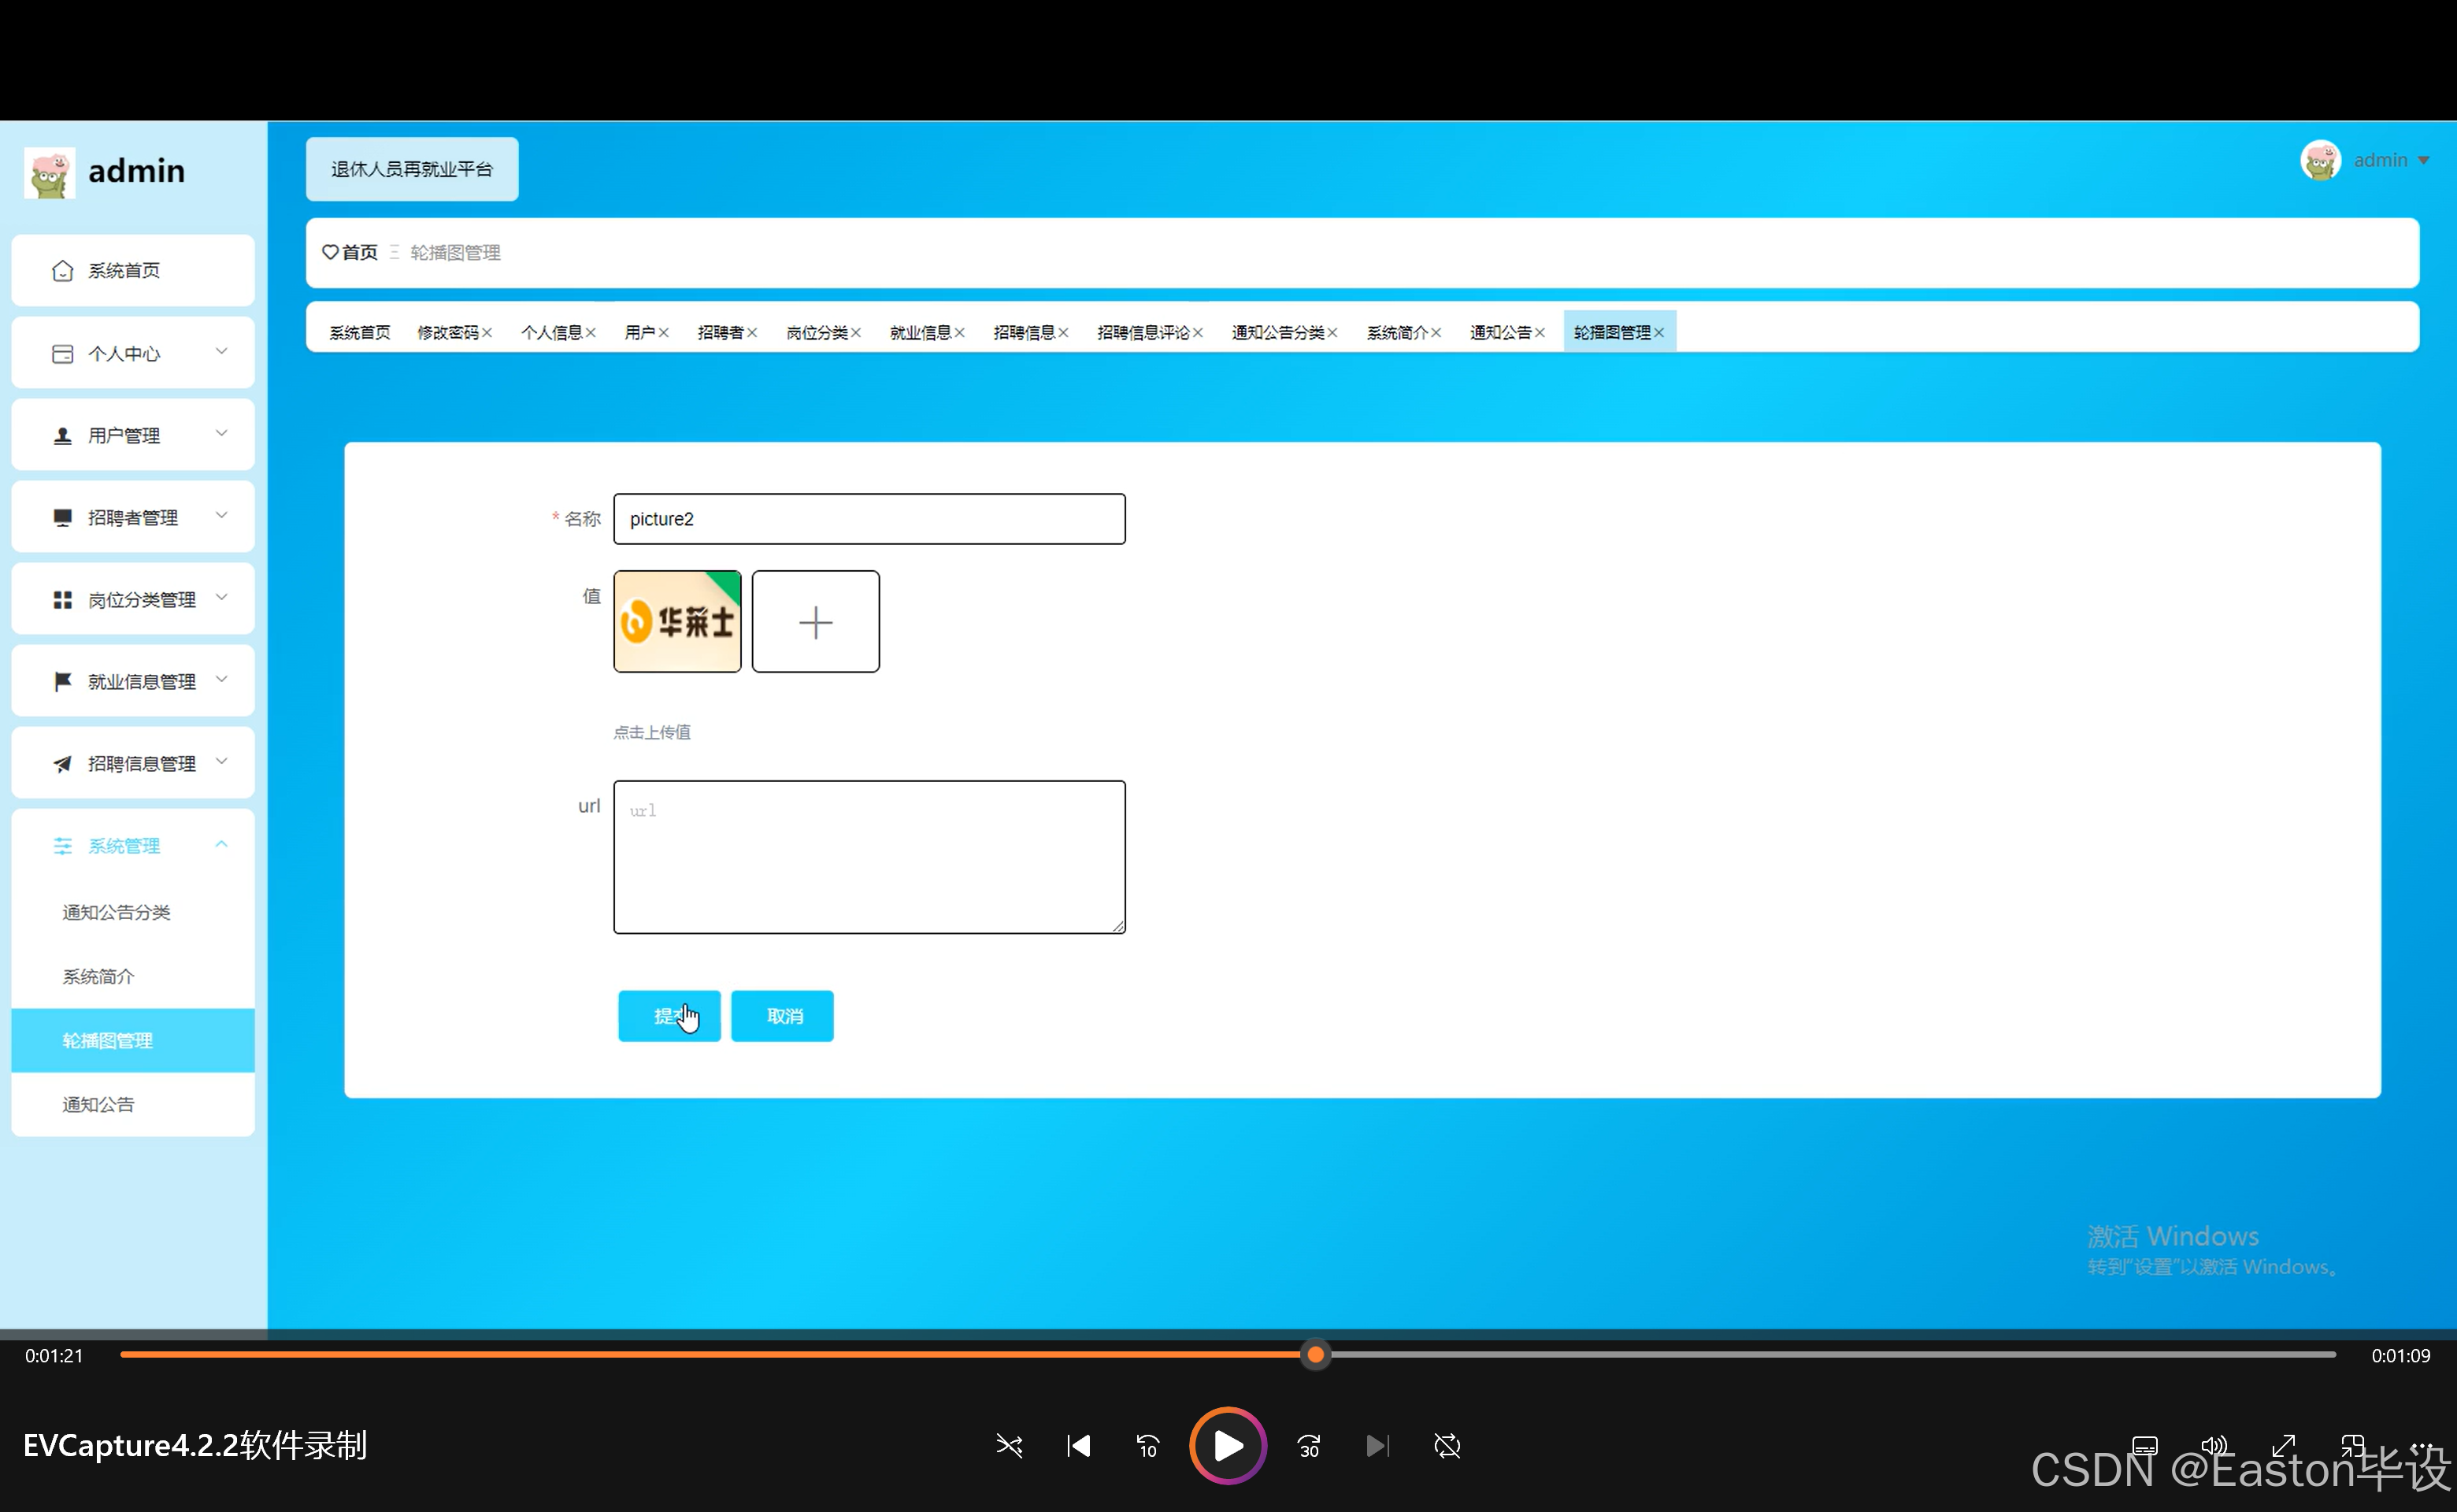Click the EVCapture4.2.2软件录制 video title
Image resolution: width=2457 pixels, height=1512 pixels.
coord(196,1446)
